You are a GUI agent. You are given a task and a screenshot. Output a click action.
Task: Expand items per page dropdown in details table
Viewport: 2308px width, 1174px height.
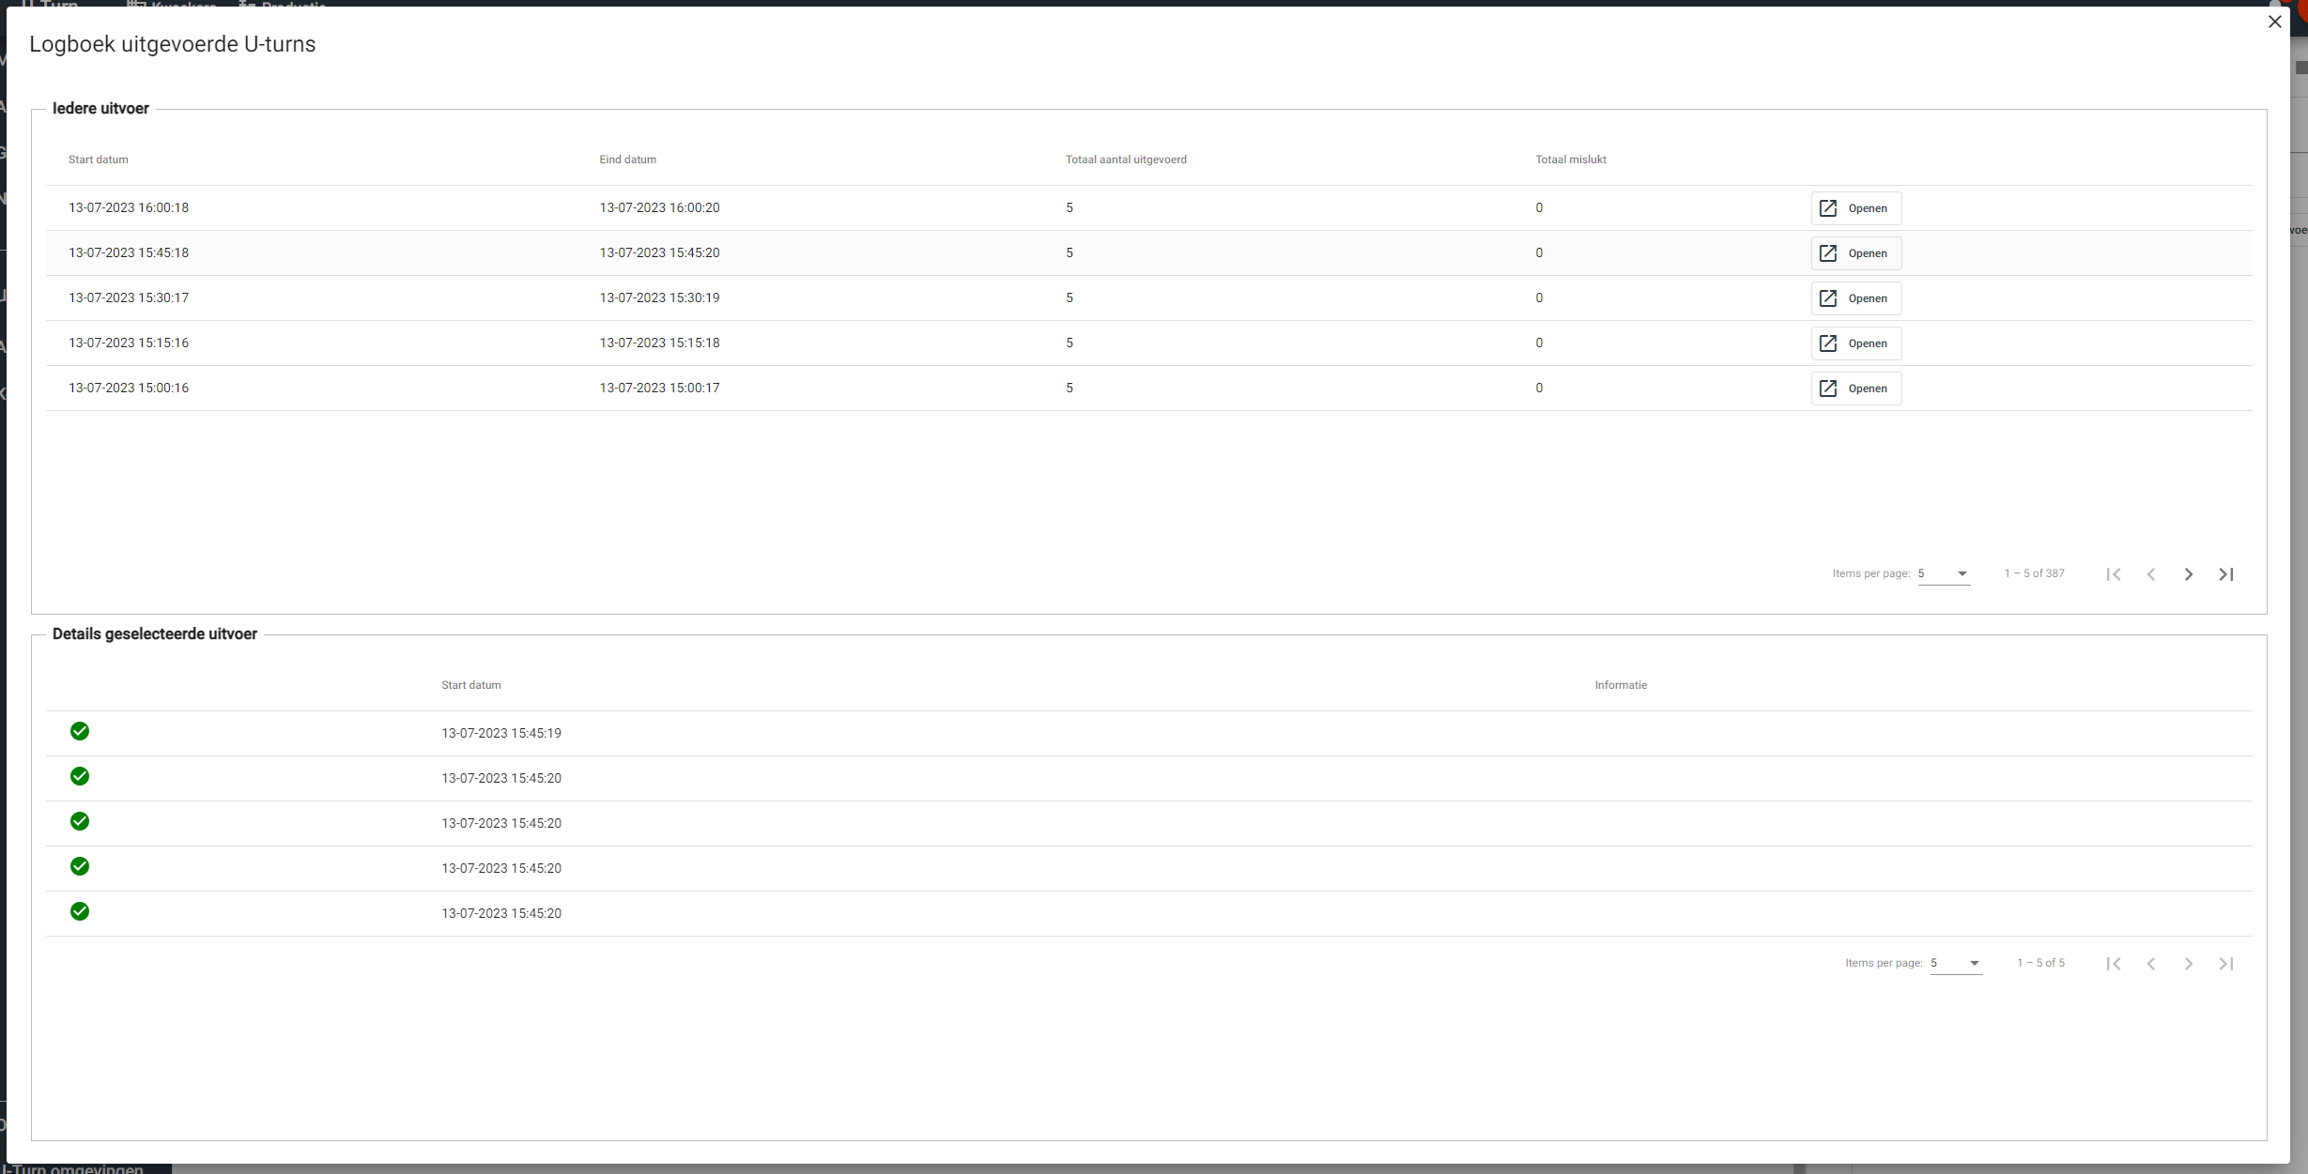coord(1956,963)
